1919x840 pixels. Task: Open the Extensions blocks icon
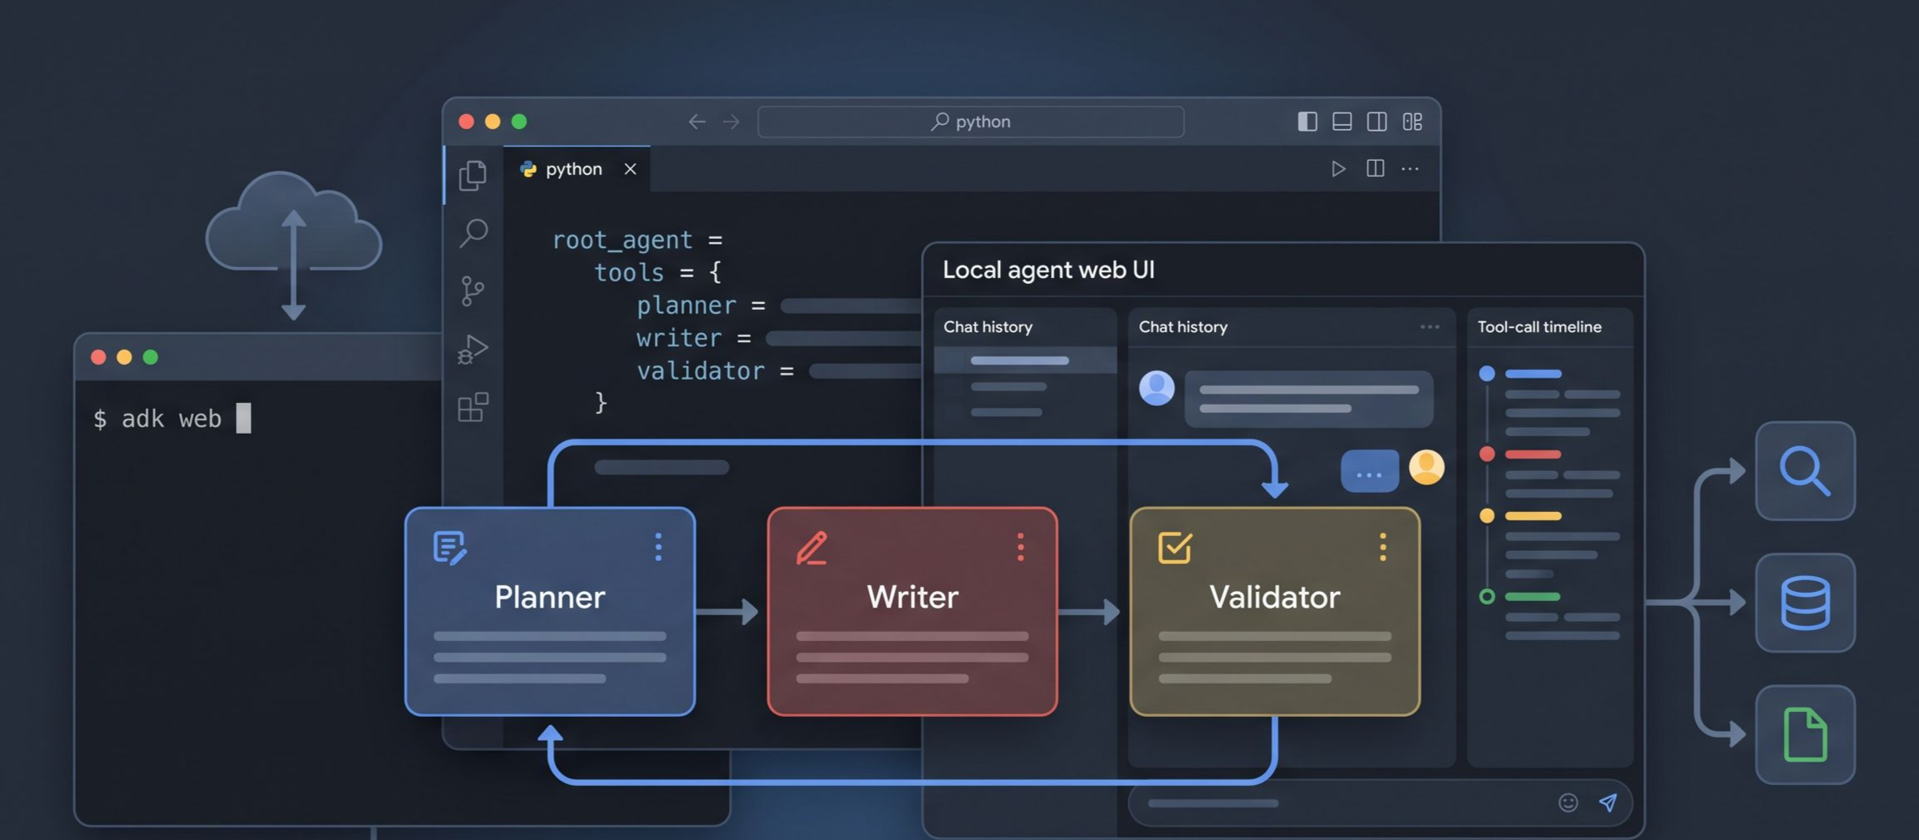click(x=472, y=407)
